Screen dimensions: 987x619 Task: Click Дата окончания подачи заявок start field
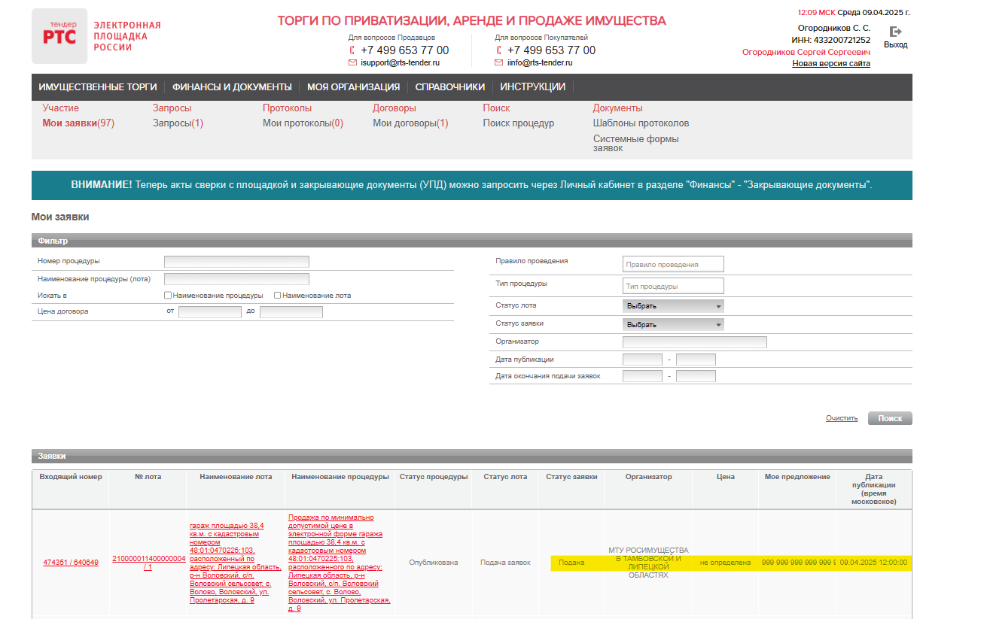[643, 376]
